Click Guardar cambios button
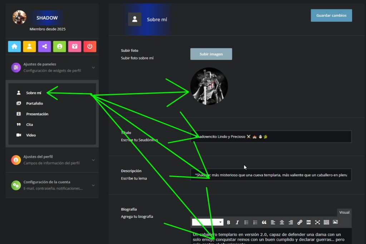This screenshot has height=244, width=366. point(331,15)
